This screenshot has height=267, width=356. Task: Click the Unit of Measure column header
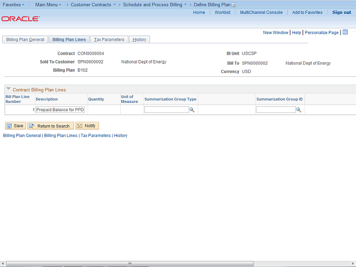(130, 99)
